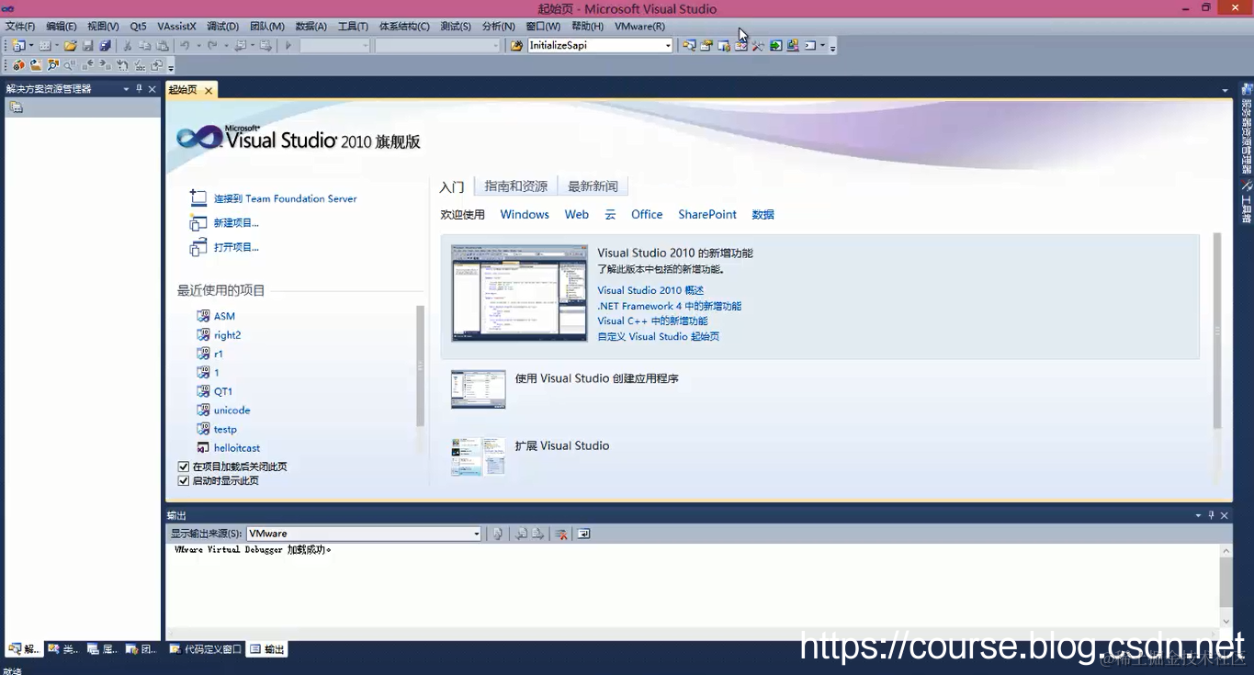This screenshot has height=675, width=1254.
Task: Click the start page content scrollbar
Action: point(1217,331)
